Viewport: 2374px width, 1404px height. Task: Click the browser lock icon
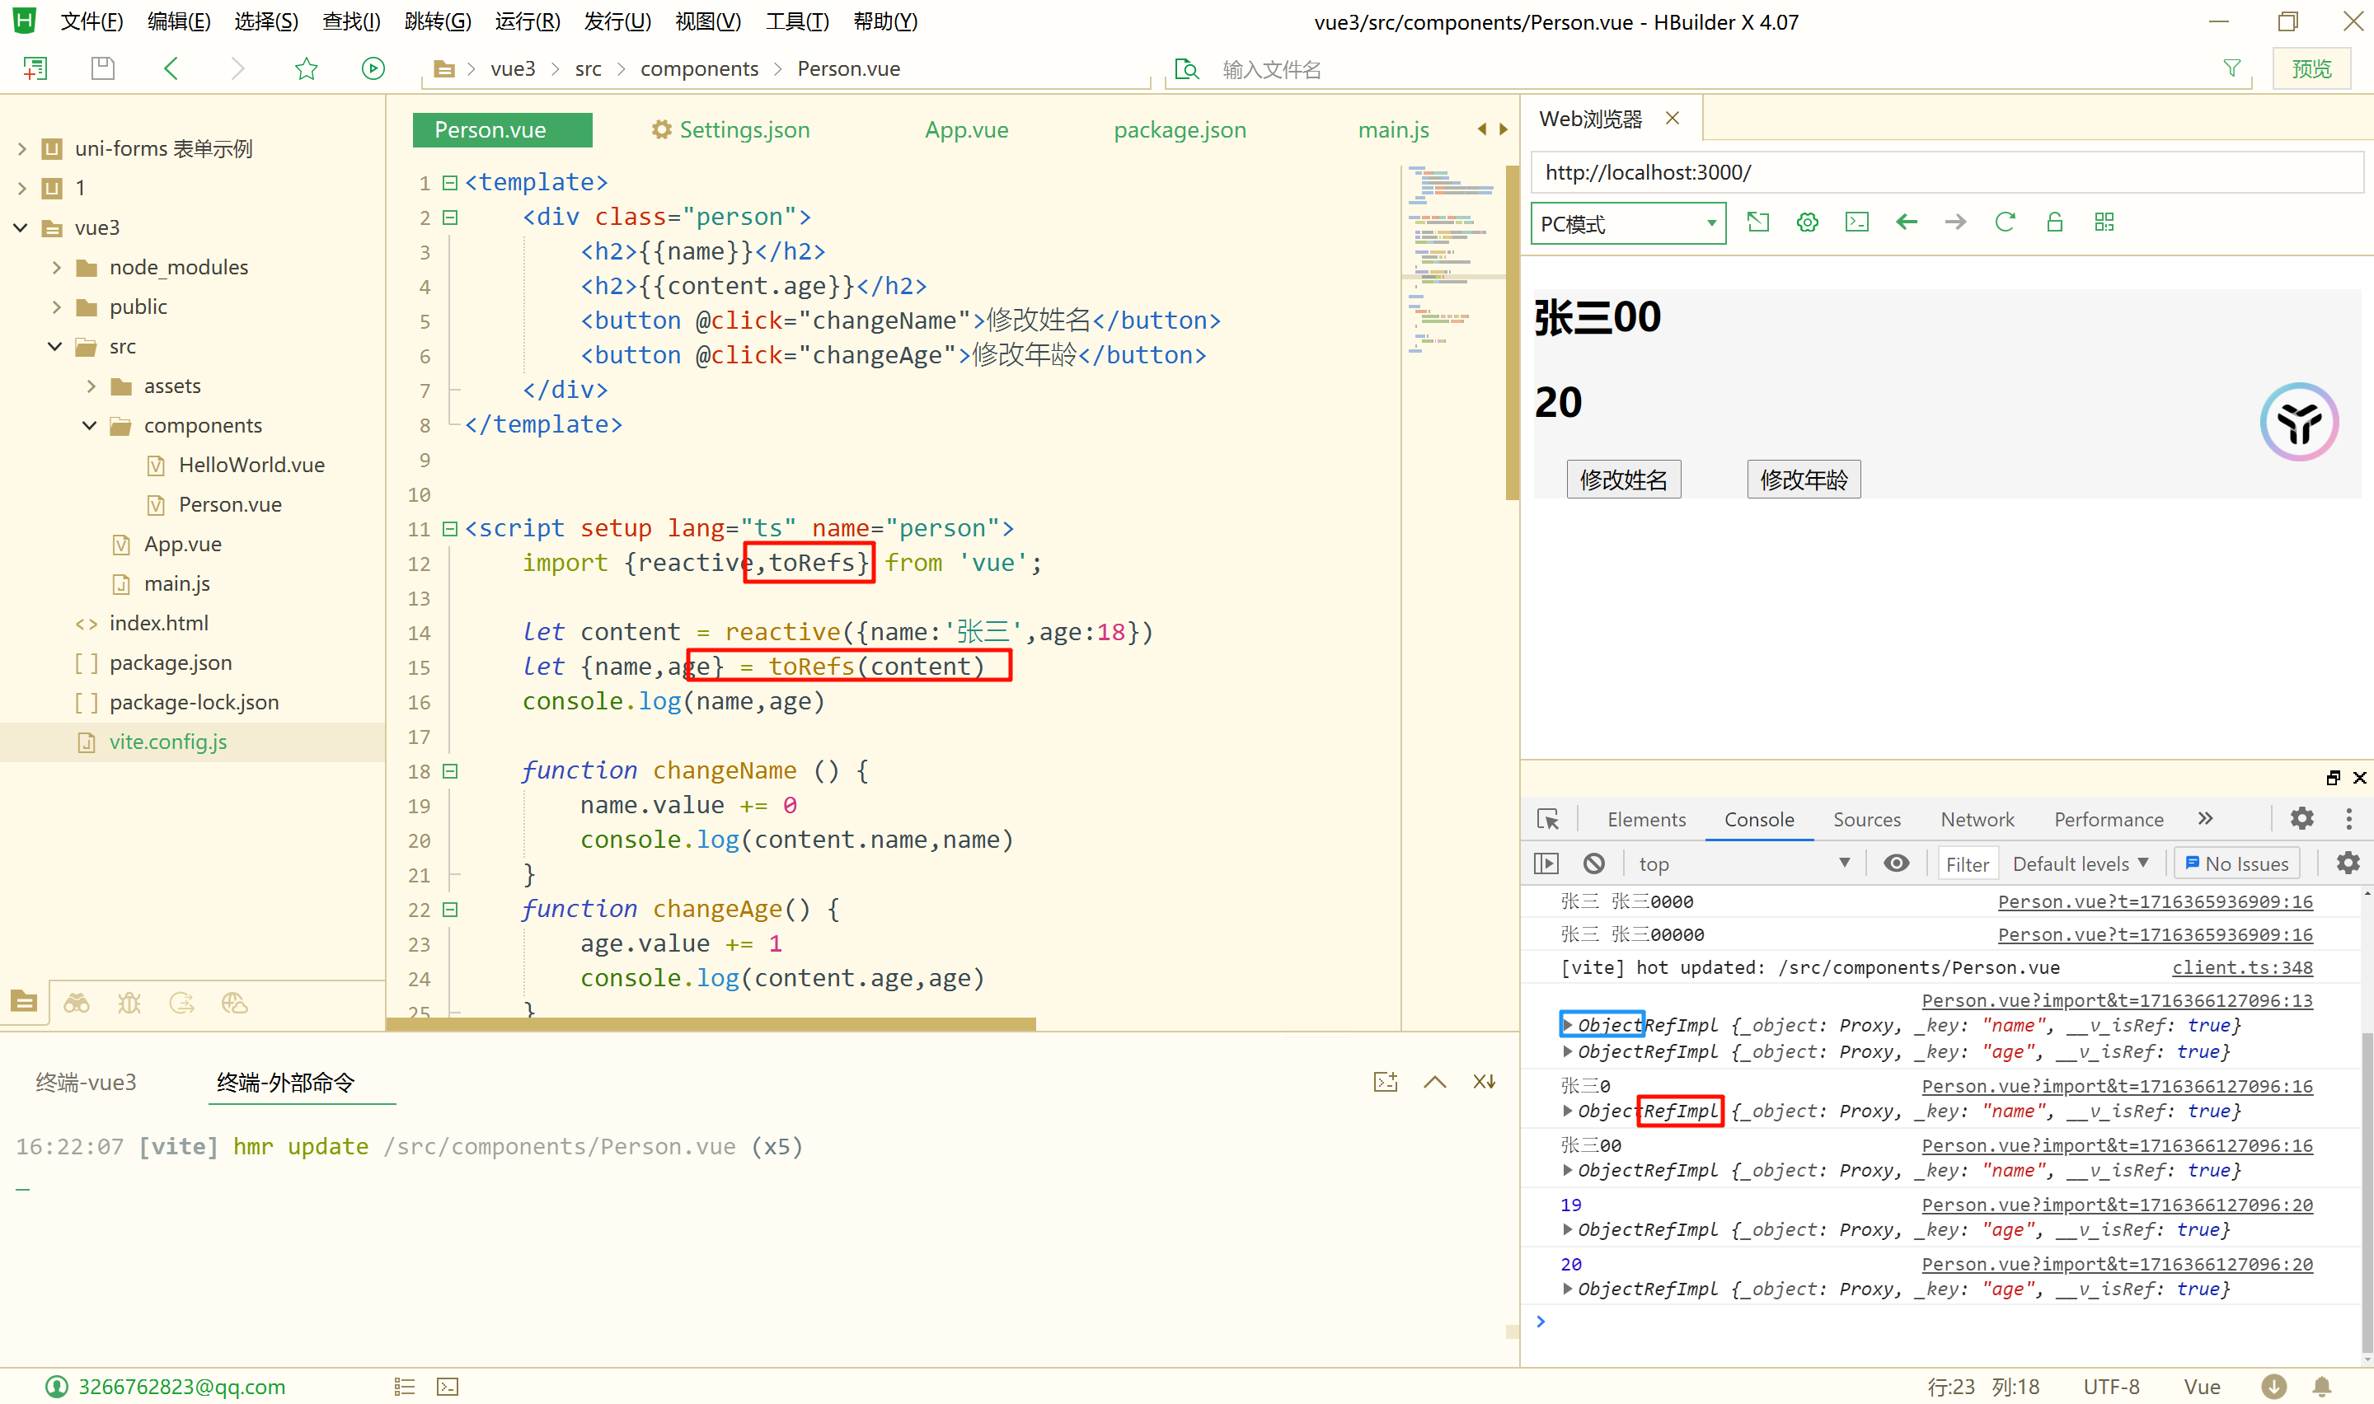[x=2054, y=222]
